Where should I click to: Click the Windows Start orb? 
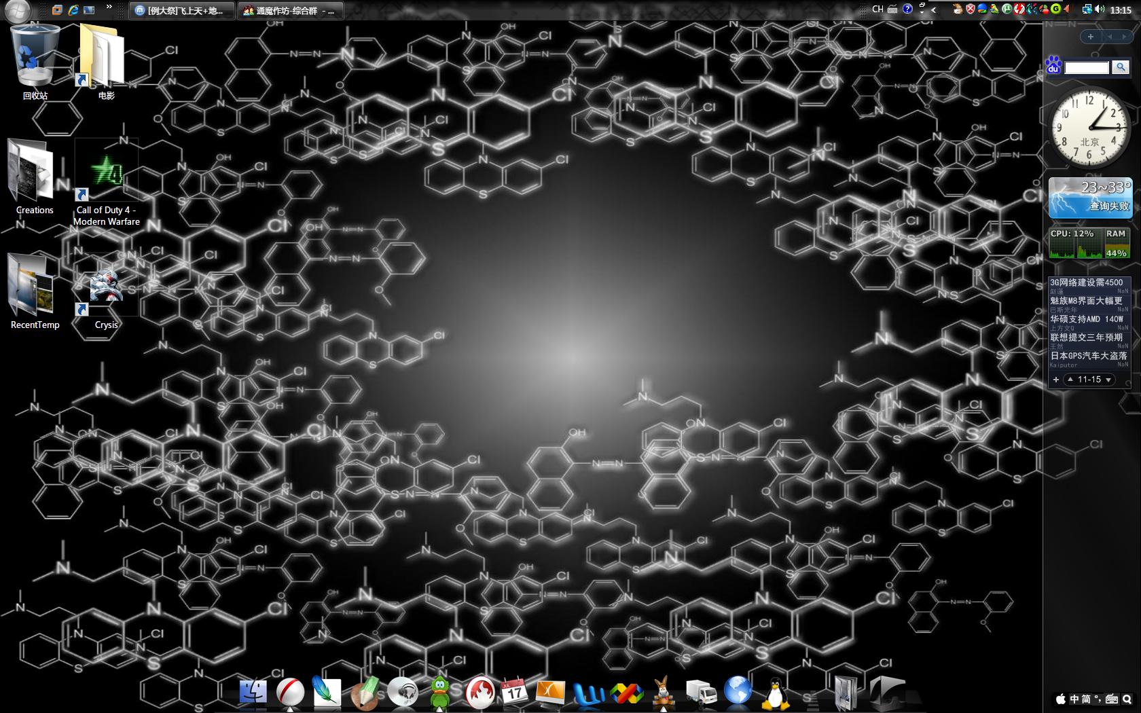click(18, 10)
